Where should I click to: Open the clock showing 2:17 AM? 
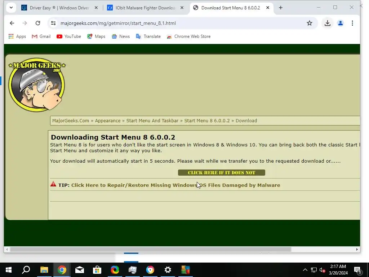click(338, 270)
